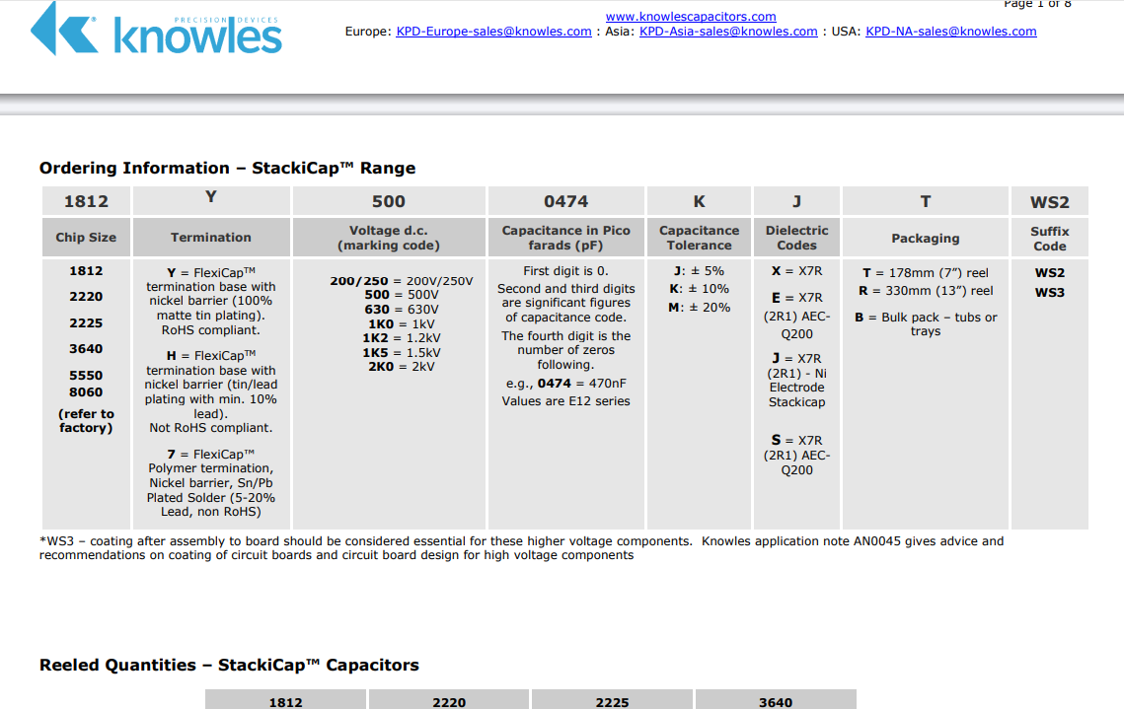The width and height of the screenshot is (1124, 709).
Task: Select the Voltage d.c. marking code header
Action: (x=389, y=238)
